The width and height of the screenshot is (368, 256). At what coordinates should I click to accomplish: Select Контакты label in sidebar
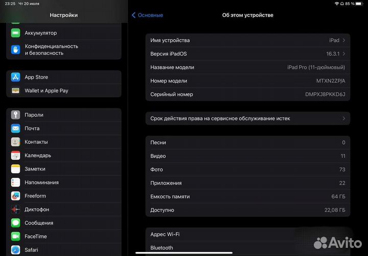coord(36,142)
